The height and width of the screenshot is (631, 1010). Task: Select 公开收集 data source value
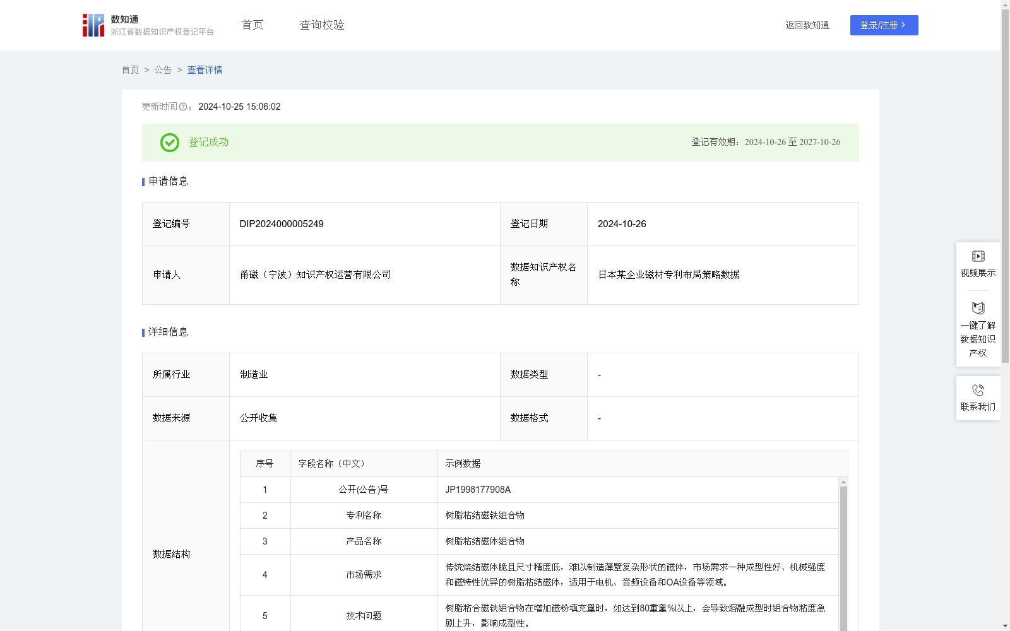coord(259,418)
